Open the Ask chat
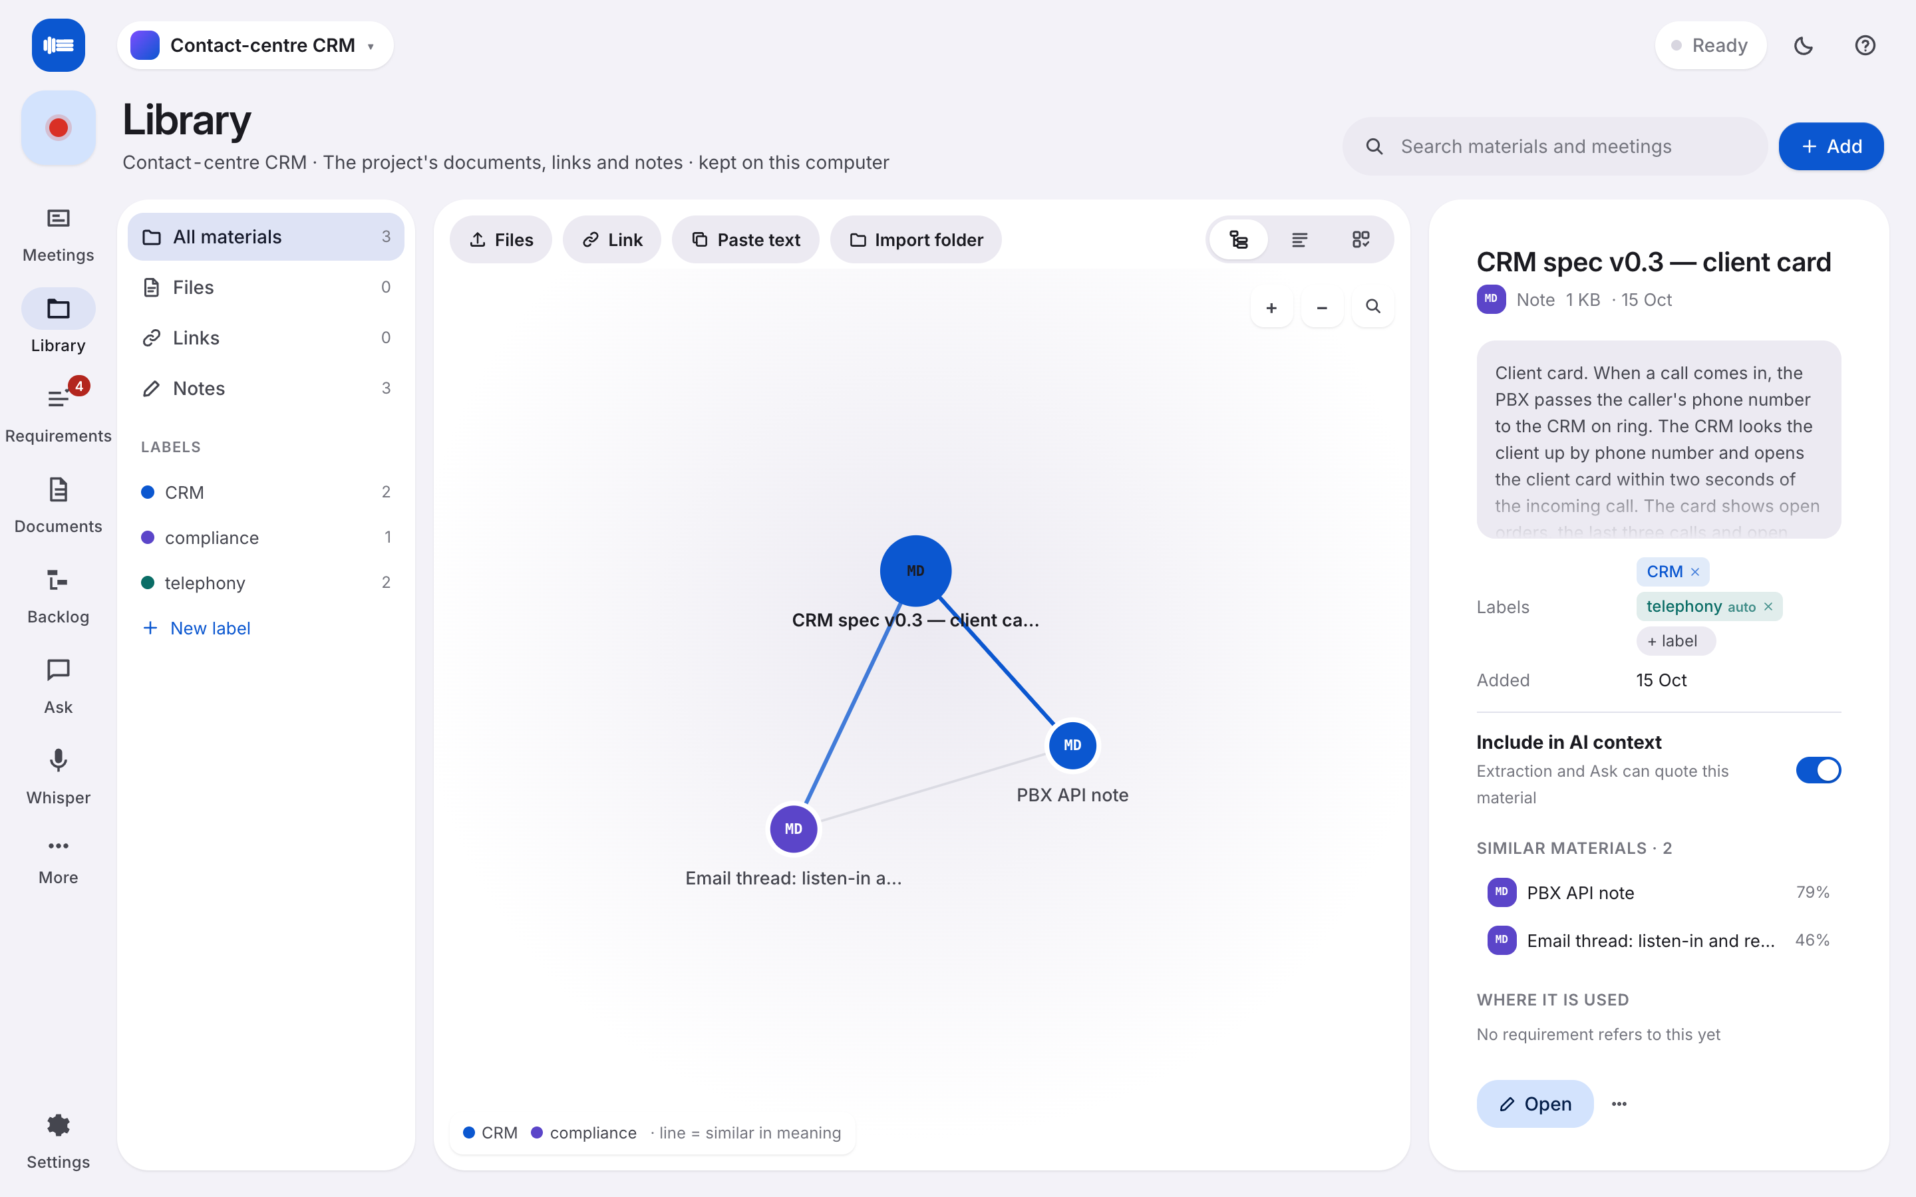The height and width of the screenshot is (1197, 1916). pos(58,686)
